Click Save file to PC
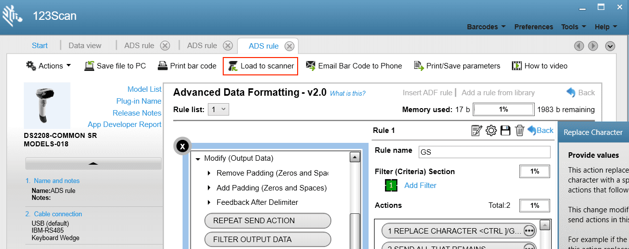Viewport: 629px width, 249px height. (115, 66)
